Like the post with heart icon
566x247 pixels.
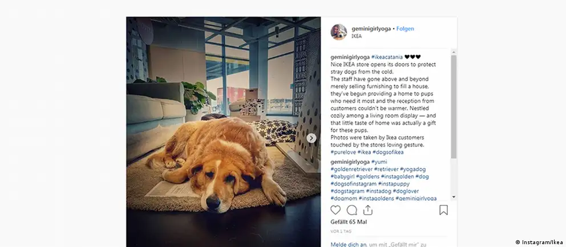[335, 210]
